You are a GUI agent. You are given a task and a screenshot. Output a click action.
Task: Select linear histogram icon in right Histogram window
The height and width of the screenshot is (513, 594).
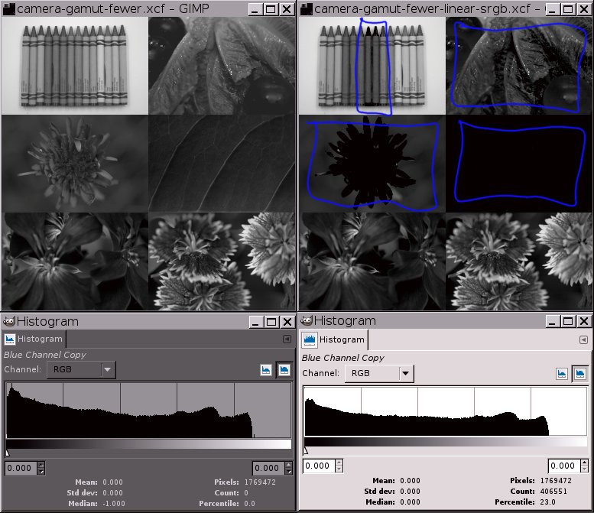(x=562, y=374)
